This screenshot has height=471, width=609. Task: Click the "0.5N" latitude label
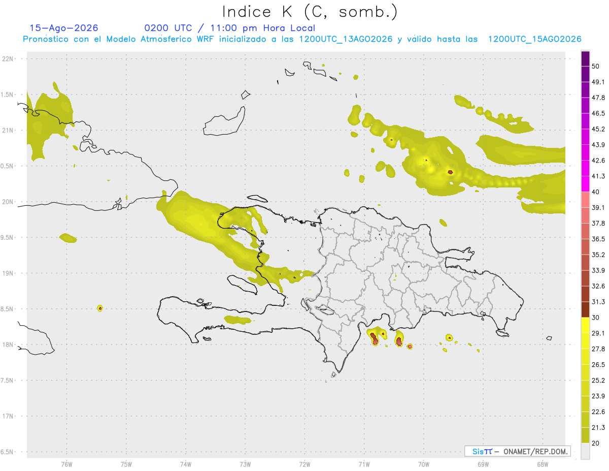coord(8,166)
